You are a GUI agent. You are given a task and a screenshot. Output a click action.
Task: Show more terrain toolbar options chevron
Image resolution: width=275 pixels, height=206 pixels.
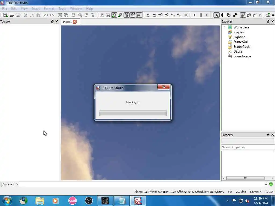[273, 15]
